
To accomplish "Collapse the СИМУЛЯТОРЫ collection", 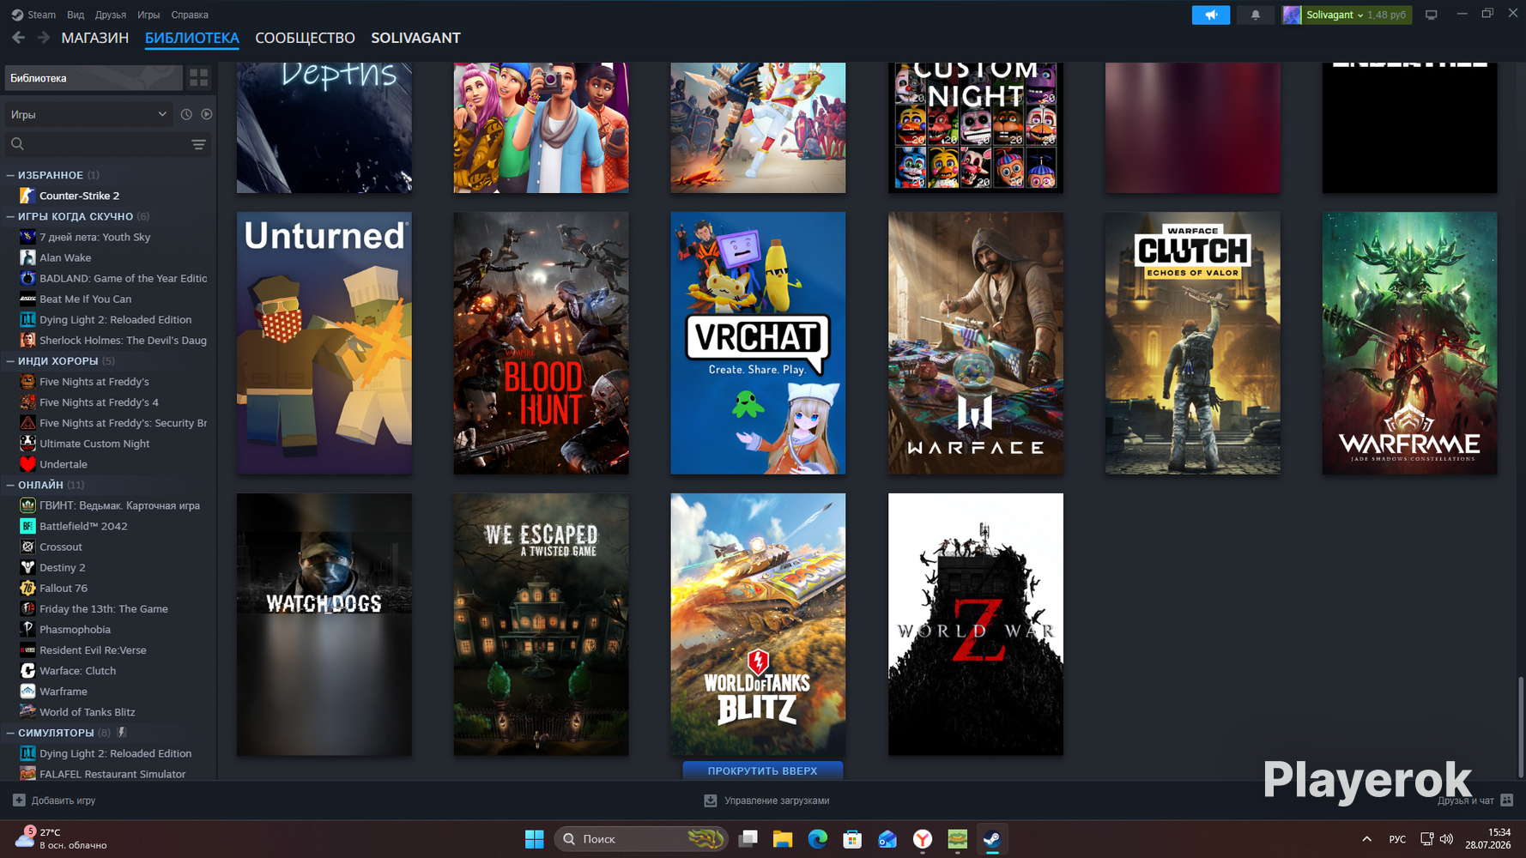I will coord(10,733).
